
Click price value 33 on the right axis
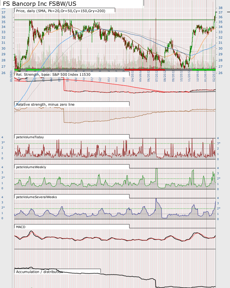[220, 32]
